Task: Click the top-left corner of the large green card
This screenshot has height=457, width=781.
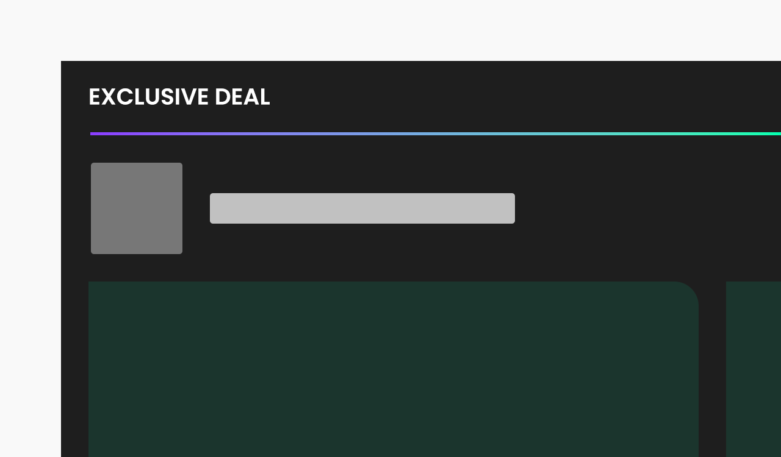Action: [92, 285]
